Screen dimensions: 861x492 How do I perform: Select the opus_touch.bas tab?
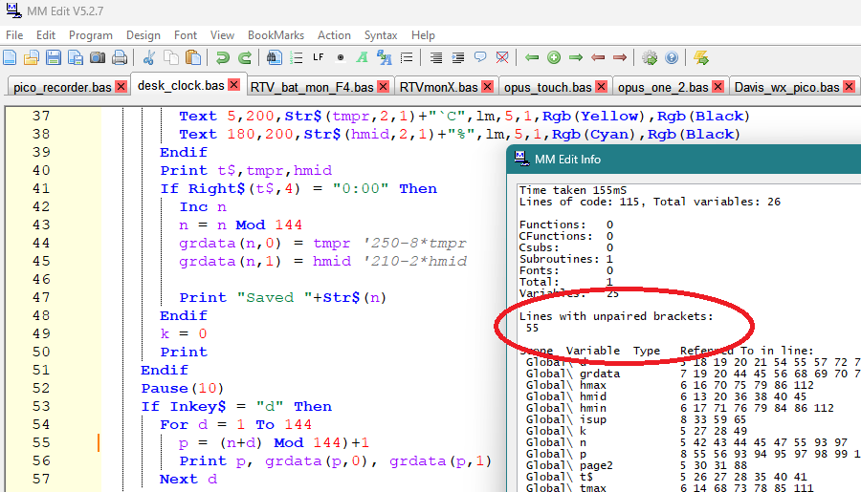click(547, 87)
